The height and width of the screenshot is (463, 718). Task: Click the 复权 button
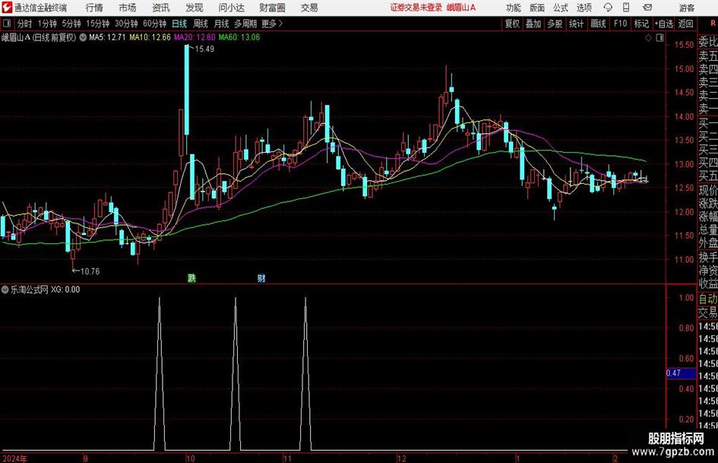[x=512, y=24]
